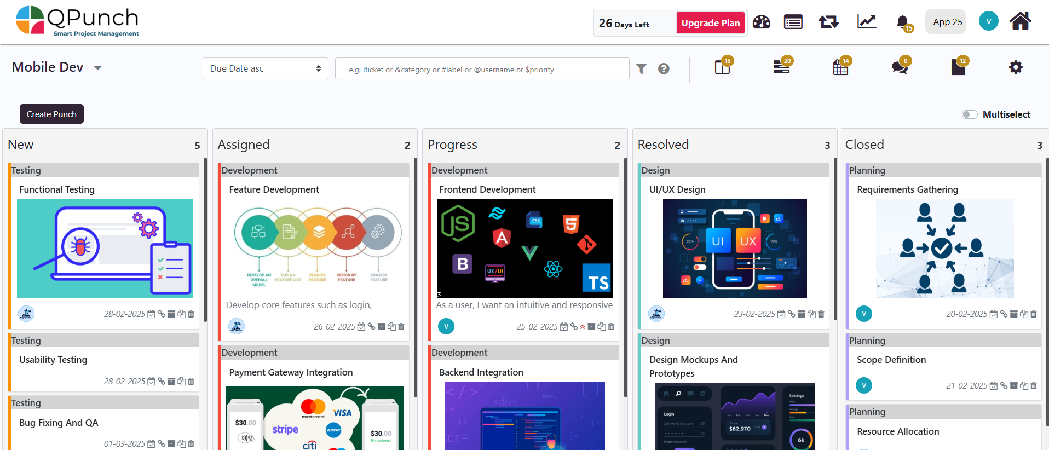Viewport: 1049px width, 450px height.
Task: Click link icon on UI/UX Design card
Action: [791, 314]
